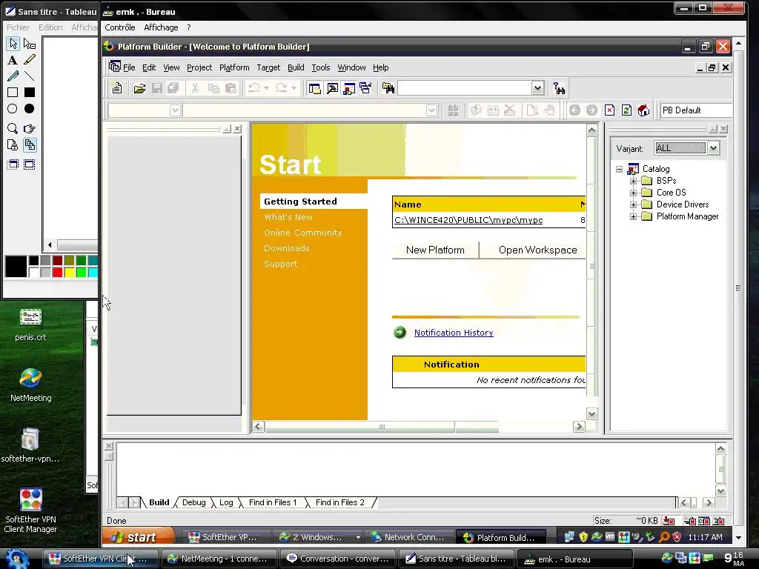
Task: Pick the red color swatch in whiteboard palette
Action: click(57, 273)
